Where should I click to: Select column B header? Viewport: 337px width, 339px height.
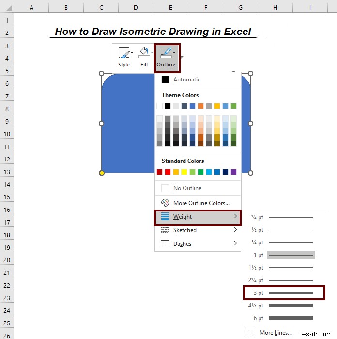pyautogui.click(x=66, y=8)
